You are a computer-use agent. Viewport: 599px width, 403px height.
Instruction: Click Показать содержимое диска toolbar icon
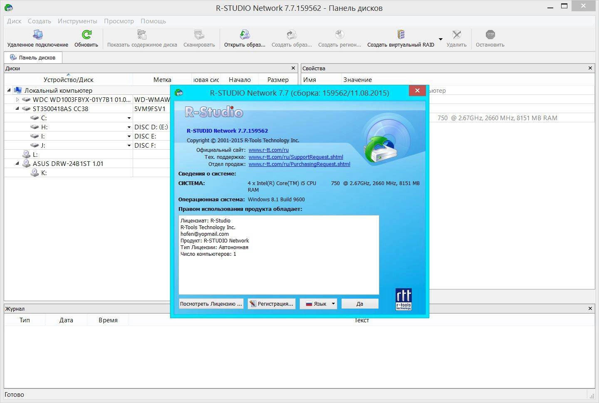click(142, 35)
